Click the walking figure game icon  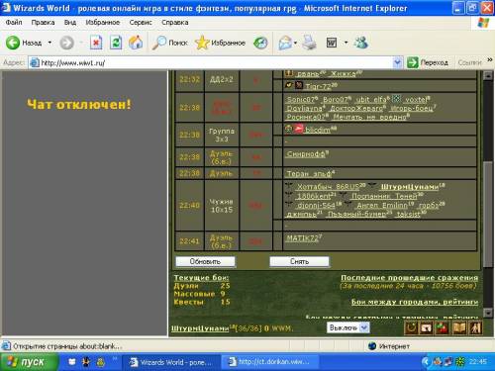pos(475,328)
